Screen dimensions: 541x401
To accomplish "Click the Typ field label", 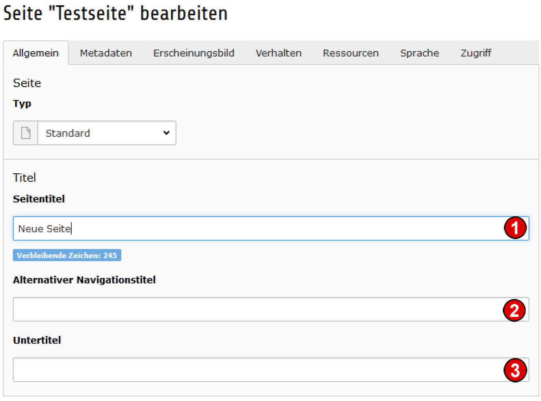I will click(x=22, y=104).
